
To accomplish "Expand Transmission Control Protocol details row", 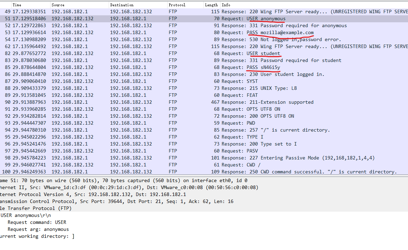I will pos(204,201).
